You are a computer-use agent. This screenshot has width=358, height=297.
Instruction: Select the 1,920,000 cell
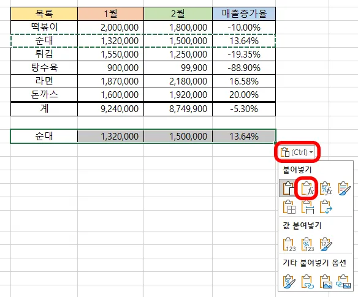pos(178,95)
